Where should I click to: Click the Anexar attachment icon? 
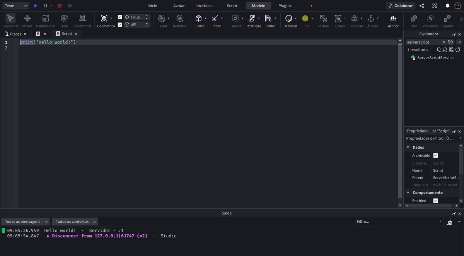pos(235,18)
